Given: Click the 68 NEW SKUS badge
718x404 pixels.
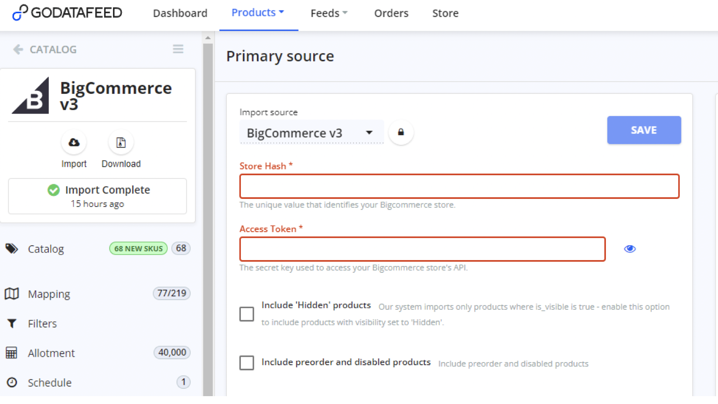Looking at the screenshot, I should tap(138, 248).
